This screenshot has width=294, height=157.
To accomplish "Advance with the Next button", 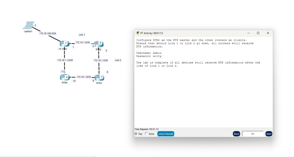I will pyautogui.click(x=269, y=134).
